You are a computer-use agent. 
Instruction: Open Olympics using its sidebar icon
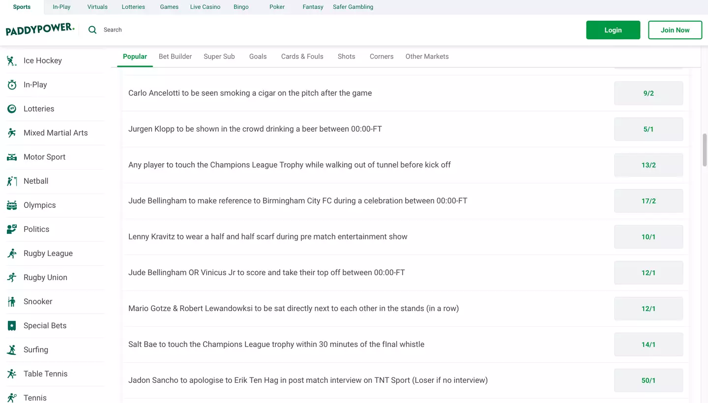[12, 205]
